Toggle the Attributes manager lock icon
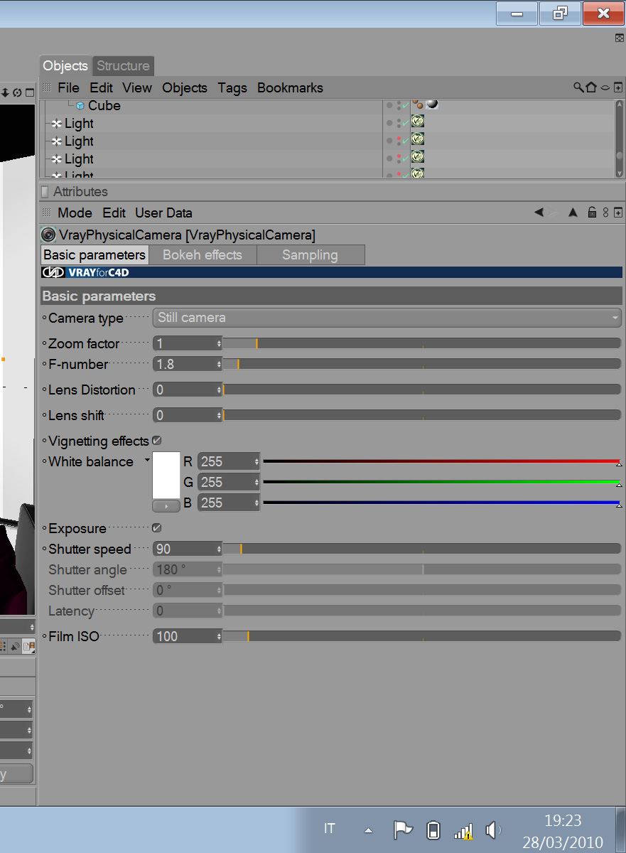Viewport: 626px width, 853px height. click(x=592, y=213)
